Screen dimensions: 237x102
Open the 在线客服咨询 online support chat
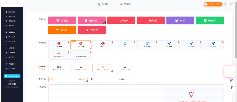(12, 76)
